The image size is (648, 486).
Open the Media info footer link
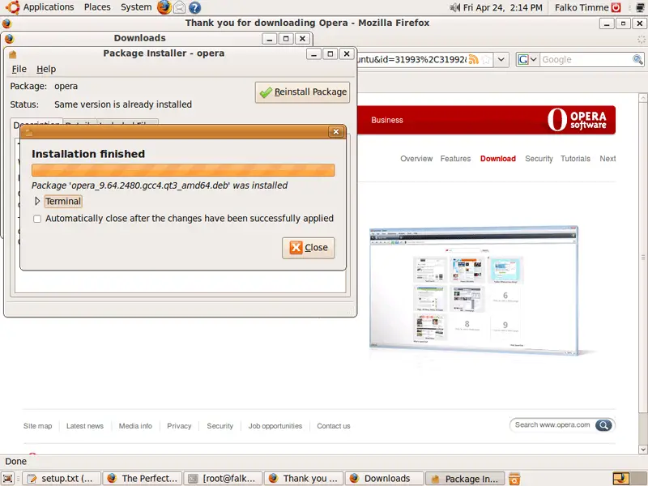pos(135,426)
